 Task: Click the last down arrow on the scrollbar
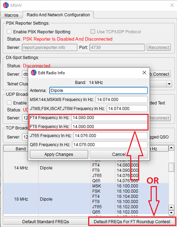click(x=171, y=213)
